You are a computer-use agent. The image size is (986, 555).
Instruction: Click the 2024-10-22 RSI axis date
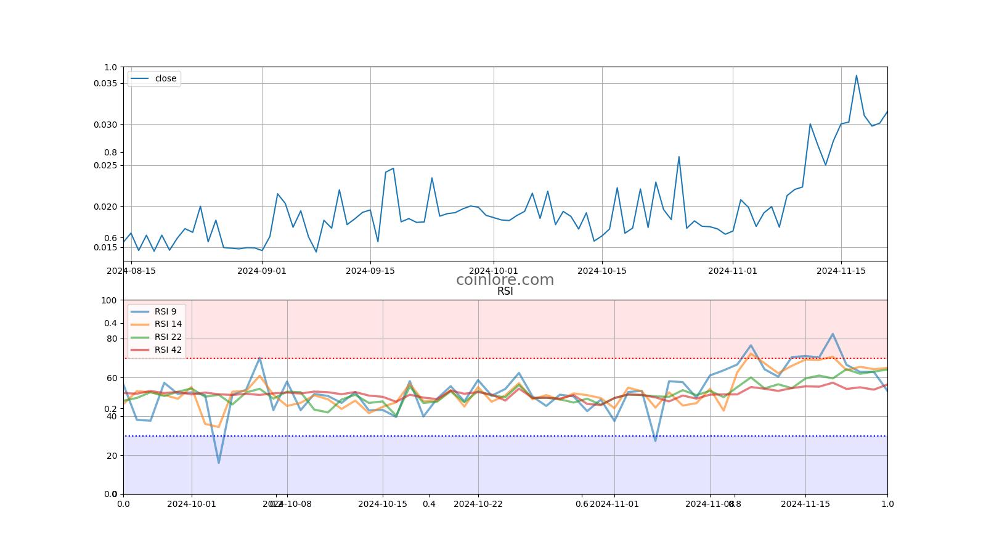478,504
